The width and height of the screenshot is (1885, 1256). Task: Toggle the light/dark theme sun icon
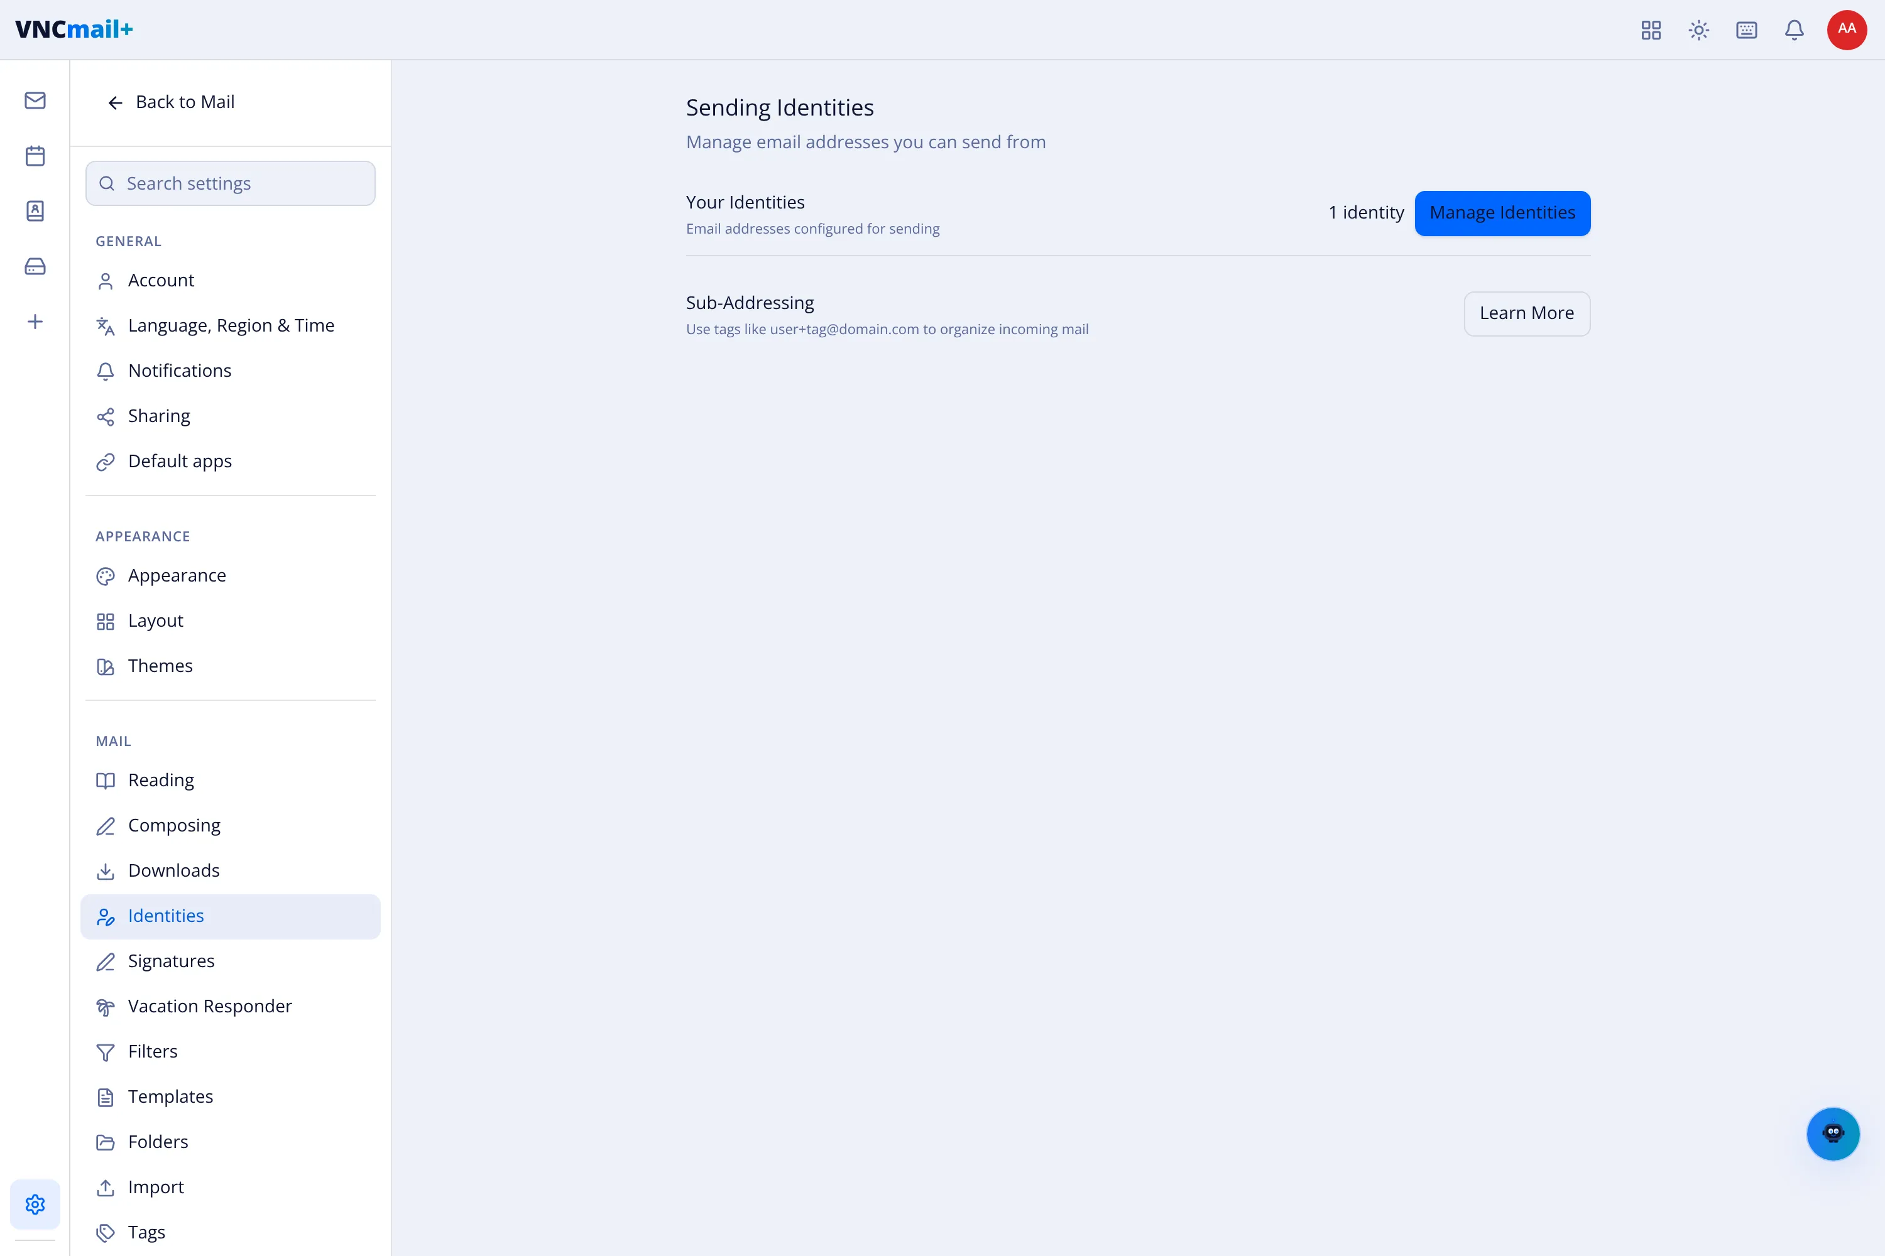click(1699, 30)
